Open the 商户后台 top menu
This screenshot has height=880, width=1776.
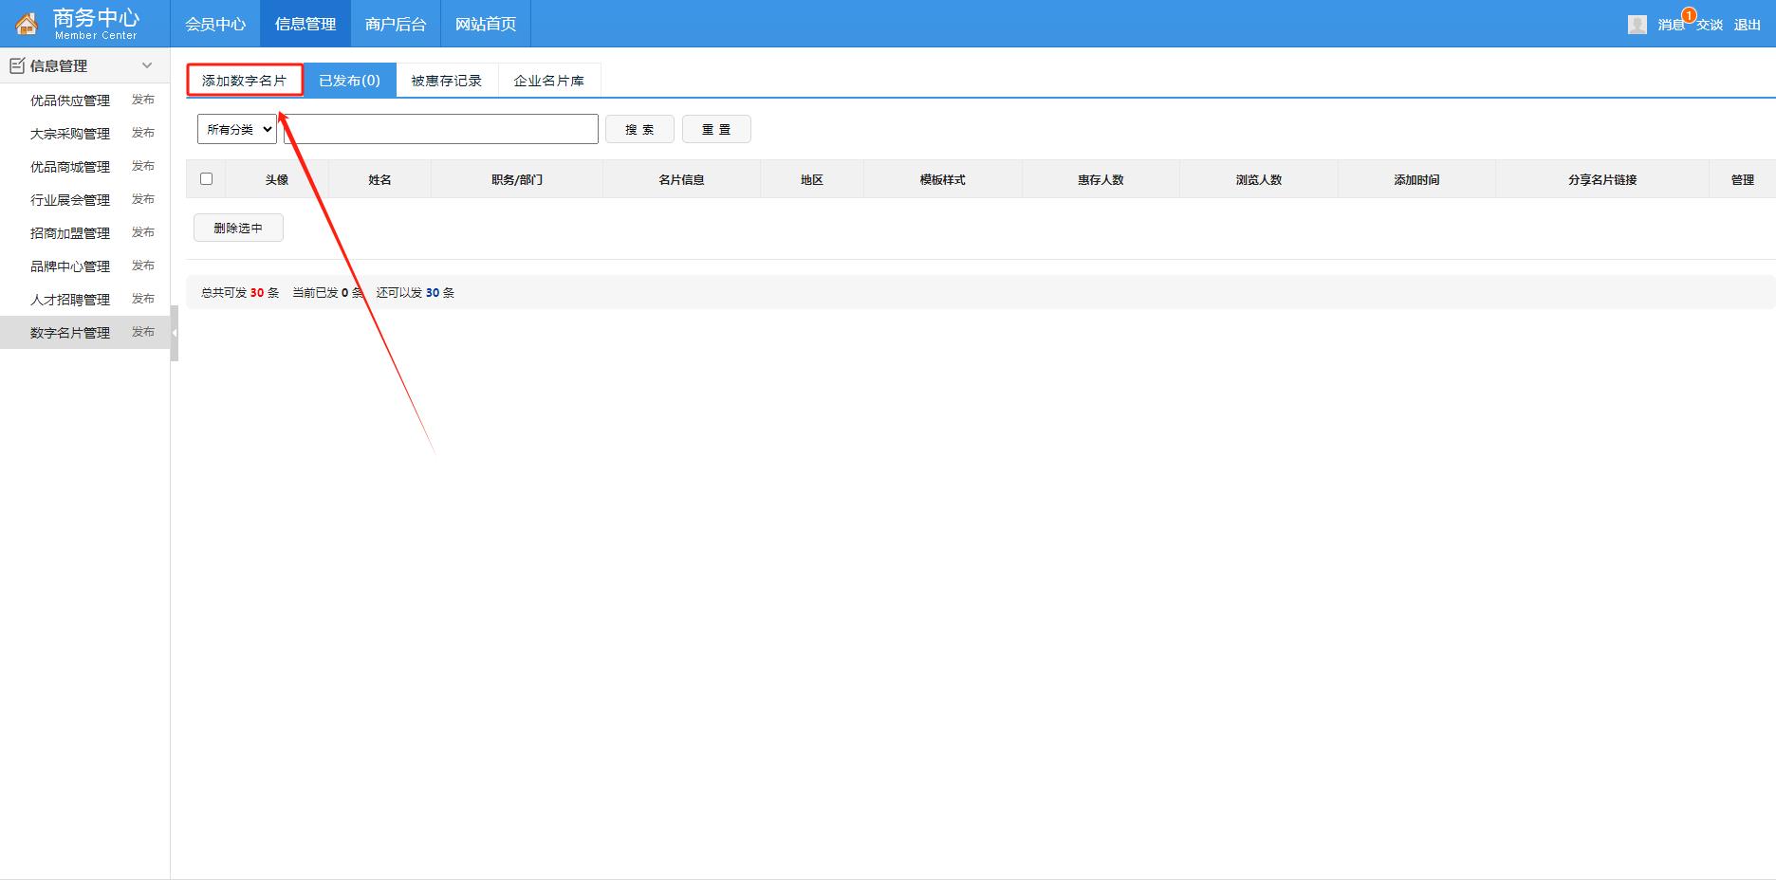click(396, 24)
